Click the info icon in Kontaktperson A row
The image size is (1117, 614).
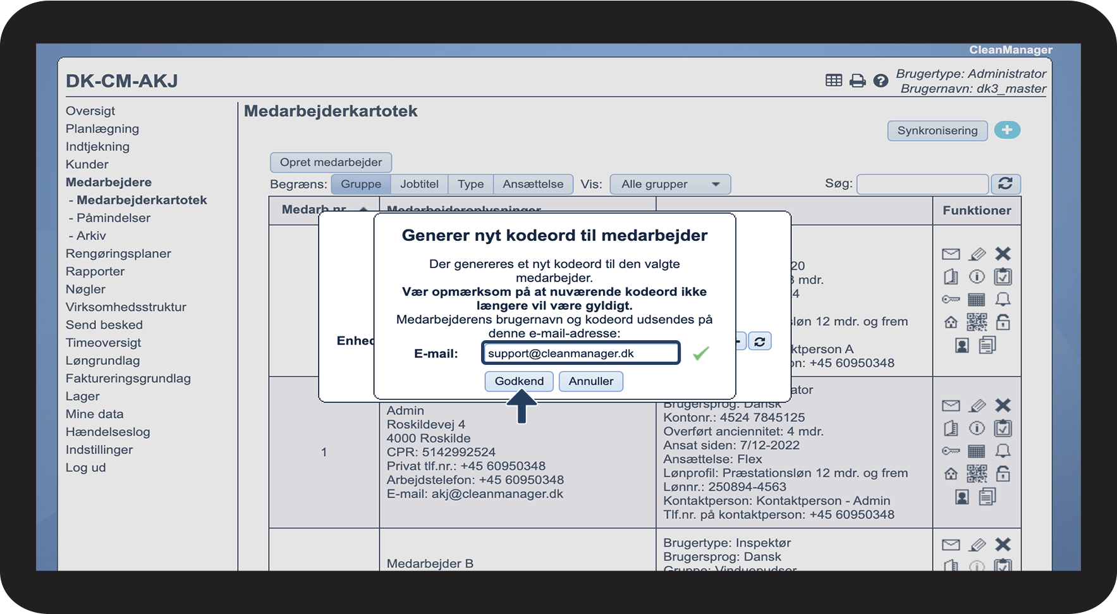(x=977, y=277)
